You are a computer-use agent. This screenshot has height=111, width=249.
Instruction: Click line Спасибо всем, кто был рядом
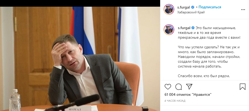pyautogui.click(x=204, y=76)
